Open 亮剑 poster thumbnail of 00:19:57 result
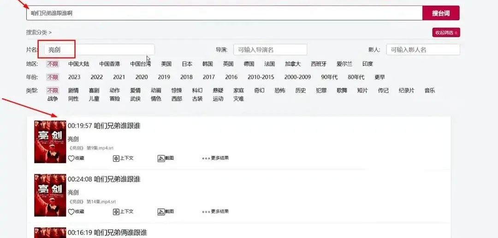 [50, 142]
